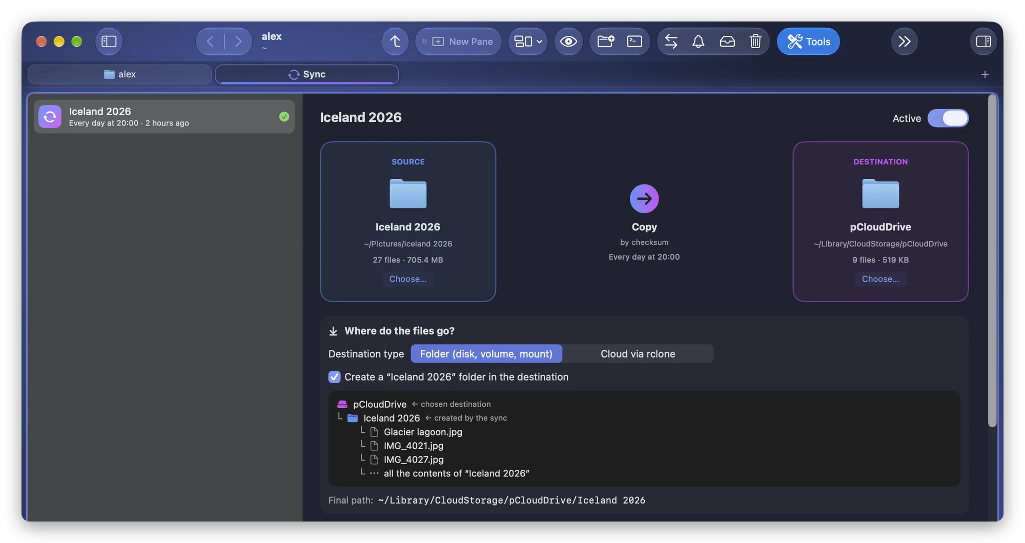Open the inbox tray icon
Screen dimensions: 1025x543
pyautogui.click(x=727, y=41)
